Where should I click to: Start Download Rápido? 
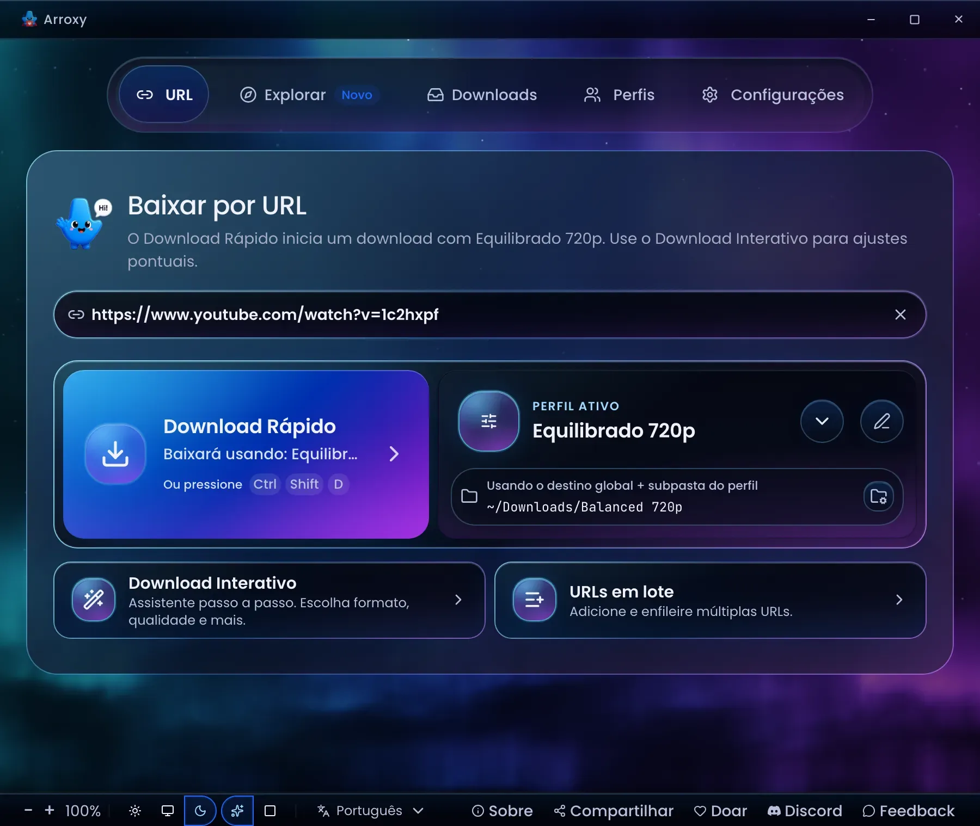click(246, 454)
